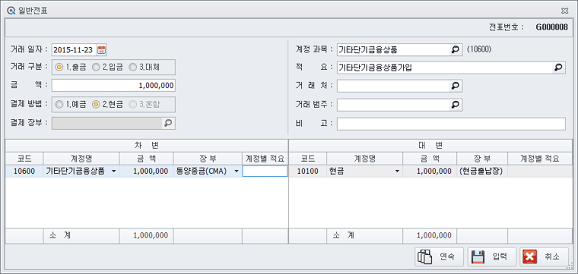The height and width of the screenshot is (274, 578).
Task: Click the (현금출납장) ledger cell
Action: (x=482, y=171)
